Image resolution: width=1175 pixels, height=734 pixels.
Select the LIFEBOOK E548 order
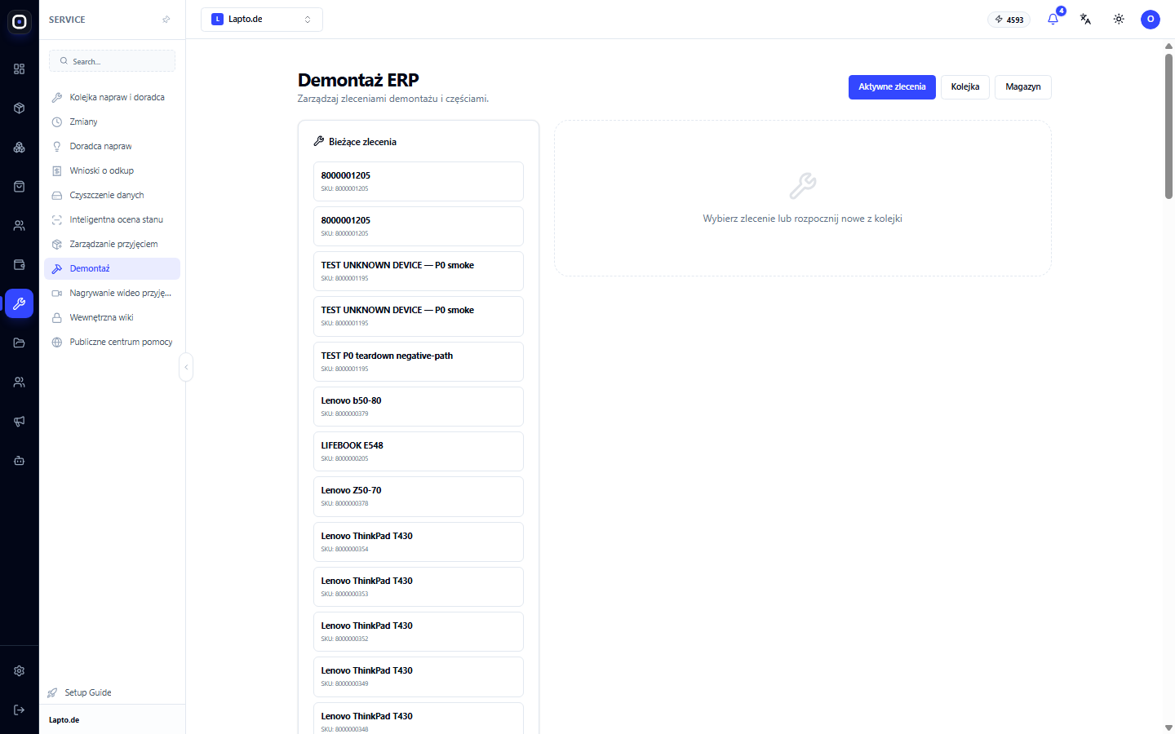[419, 451]
